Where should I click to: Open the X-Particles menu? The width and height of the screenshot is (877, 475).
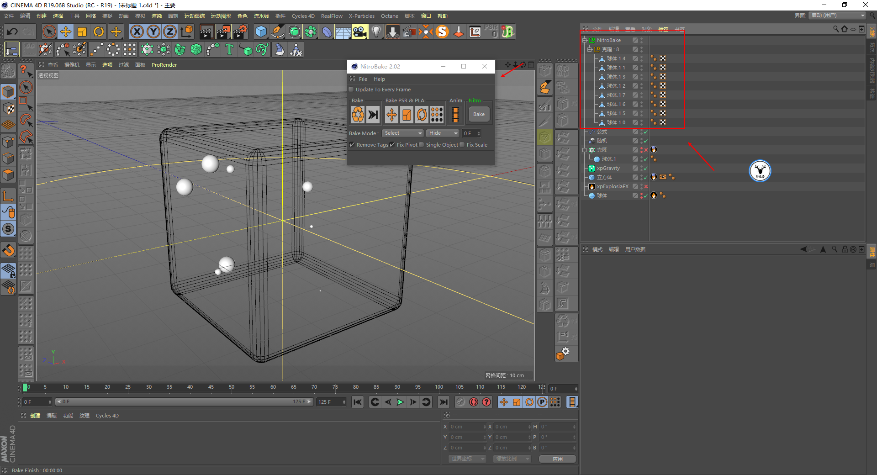(362, 16)
